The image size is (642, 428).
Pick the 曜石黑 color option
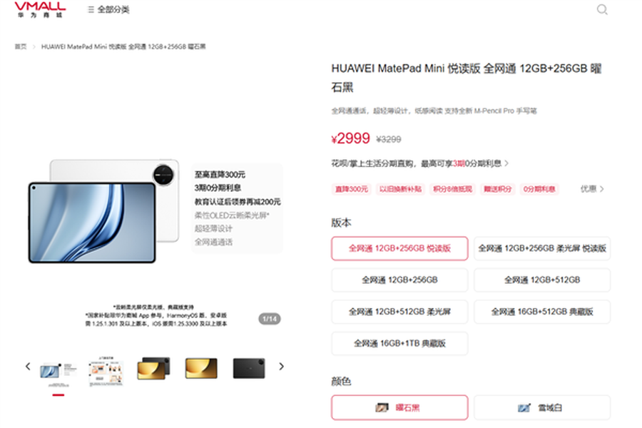[x=399, y=407]
